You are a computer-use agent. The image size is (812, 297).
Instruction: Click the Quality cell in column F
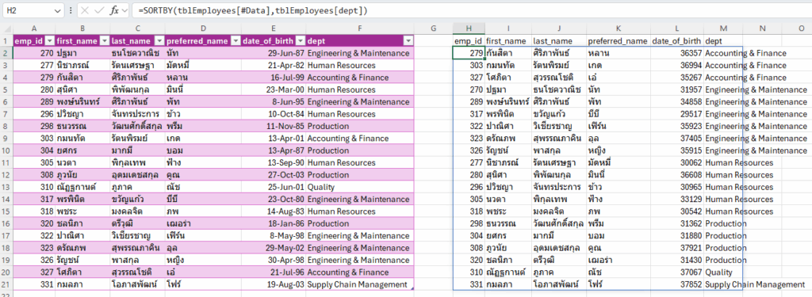pos(360,187)
